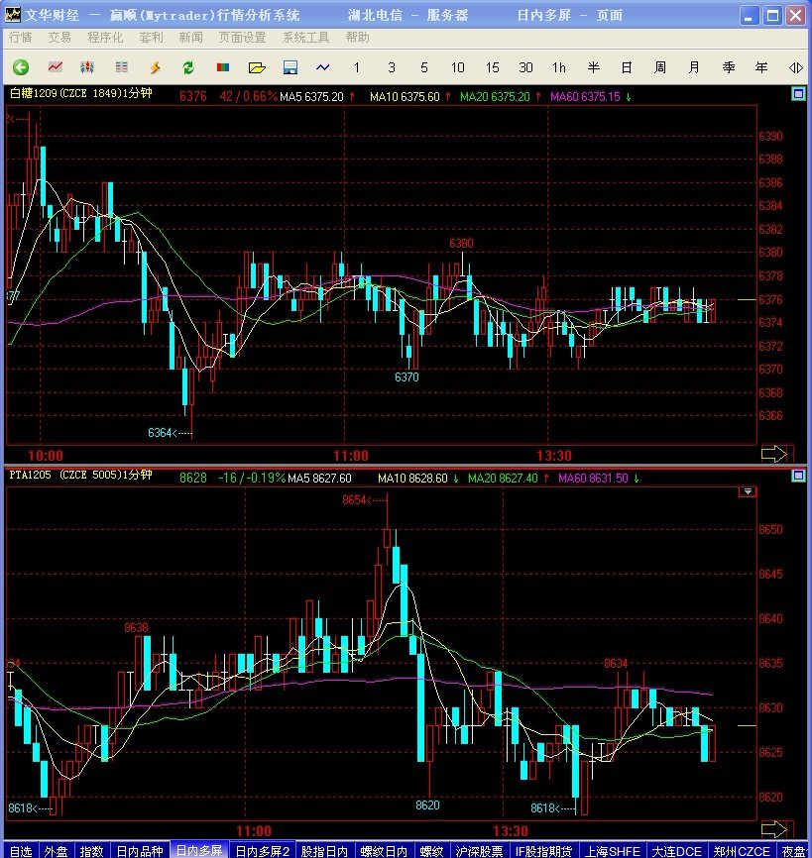Click the 13:30 time label on top chart
Viewport: 812px width, 858px height.
(x=553, y=456)
